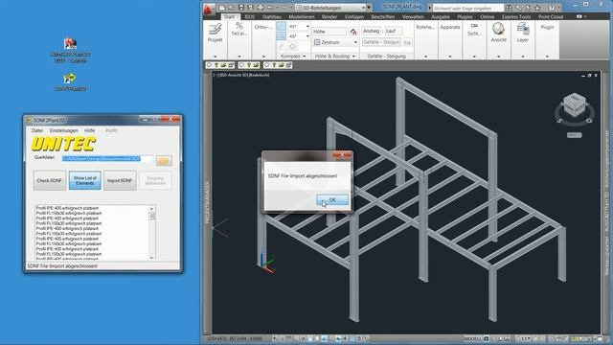613x345 pixels.
Task: Click the Show List of Elements button
Action: [x=85, y=180]
